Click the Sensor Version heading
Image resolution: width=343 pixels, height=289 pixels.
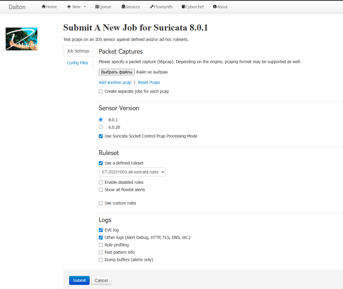pyautogui.click(x=119, y=108)
